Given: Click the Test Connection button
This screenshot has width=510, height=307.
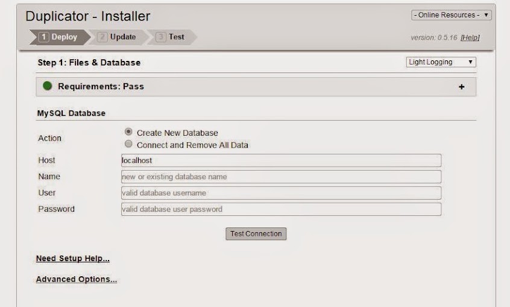Looking at the screenshot, I should [x=256, y=234].
